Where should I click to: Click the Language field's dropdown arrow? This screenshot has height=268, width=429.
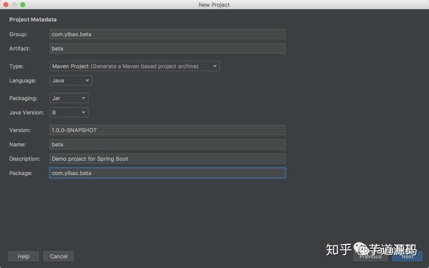[x=87, y=80]
